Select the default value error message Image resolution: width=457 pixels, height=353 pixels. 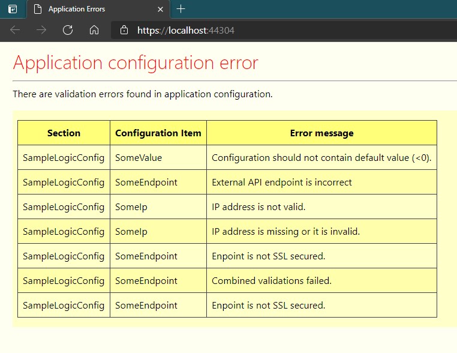pyautogui.click(x=321, y=157)
